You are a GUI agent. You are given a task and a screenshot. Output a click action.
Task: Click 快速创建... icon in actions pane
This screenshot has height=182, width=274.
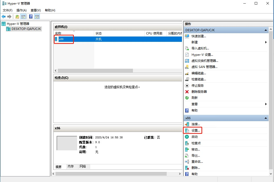point(187,36)
